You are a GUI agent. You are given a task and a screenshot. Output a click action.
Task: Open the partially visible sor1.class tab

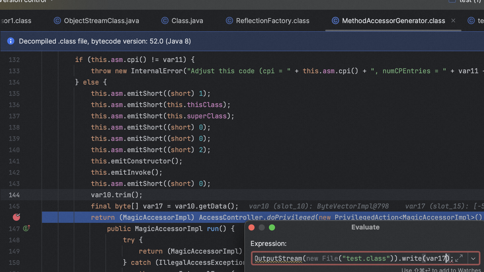click(16, 21)
